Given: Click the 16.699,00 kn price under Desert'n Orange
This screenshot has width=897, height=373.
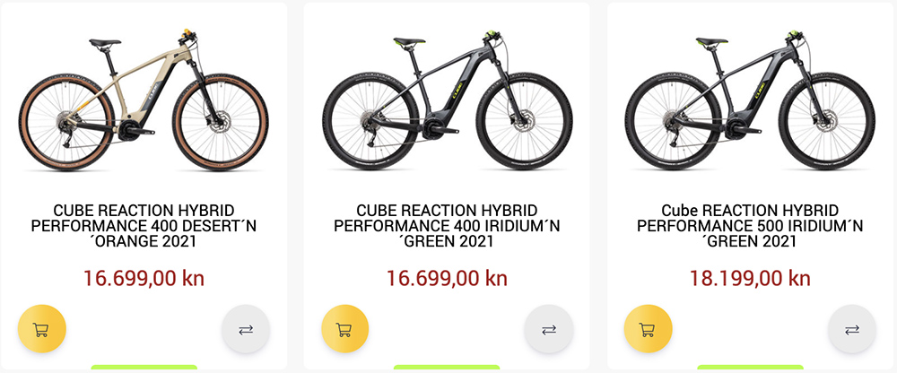Looking at the screenshot, I should [144, 279].
